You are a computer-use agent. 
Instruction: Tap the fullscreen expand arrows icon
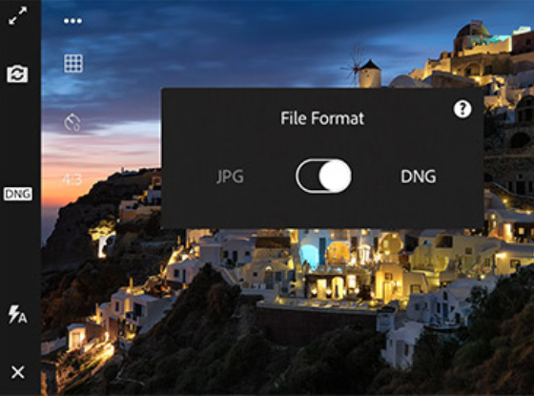click(18, 15)
